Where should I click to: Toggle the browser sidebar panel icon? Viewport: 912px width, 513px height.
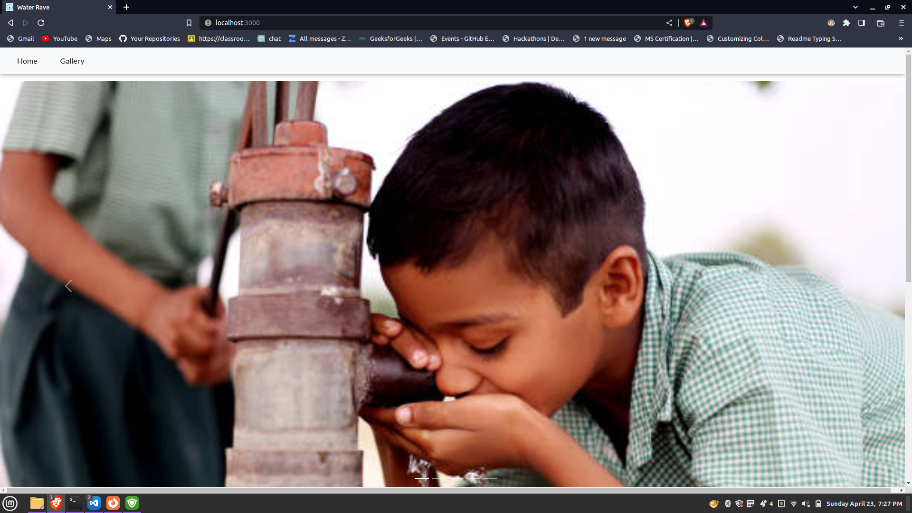pos(862,23)
